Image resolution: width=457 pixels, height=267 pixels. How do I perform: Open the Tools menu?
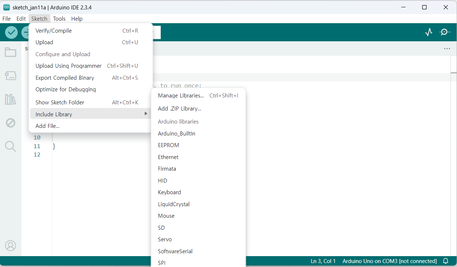pyautogui.click(x=59, y=19)
